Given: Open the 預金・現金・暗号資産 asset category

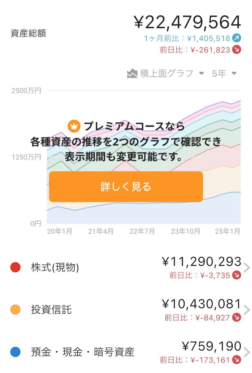Looking at the screenshot, I should click(83, 352).
